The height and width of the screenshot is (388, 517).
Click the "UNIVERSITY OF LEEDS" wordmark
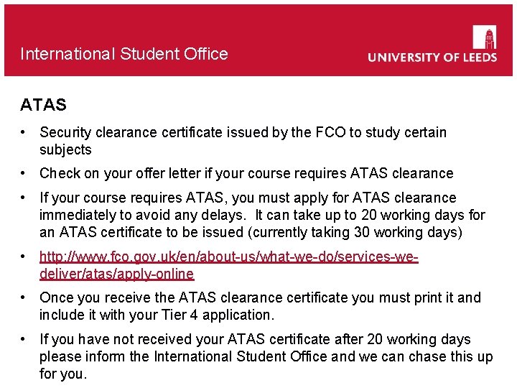(432, 57)
